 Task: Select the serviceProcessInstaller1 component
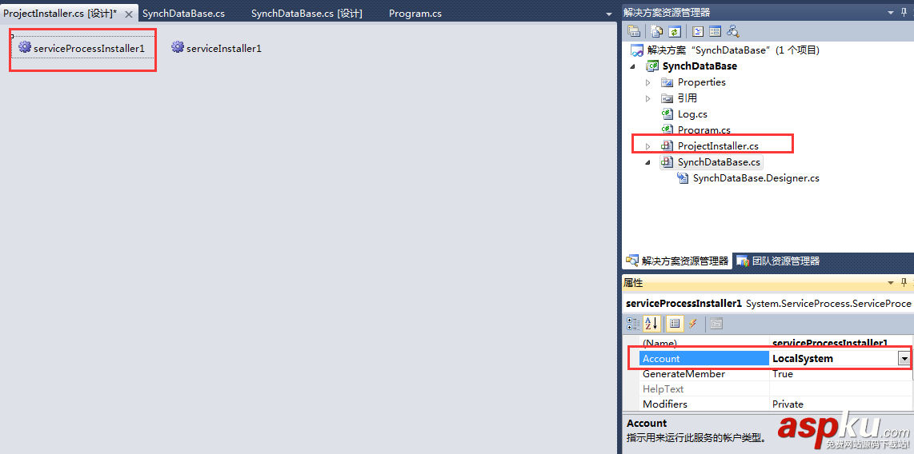tap(82, 48)
